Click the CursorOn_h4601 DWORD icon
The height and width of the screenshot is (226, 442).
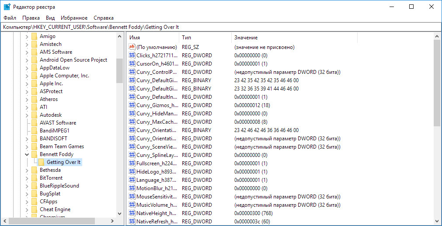coord(132,63)
